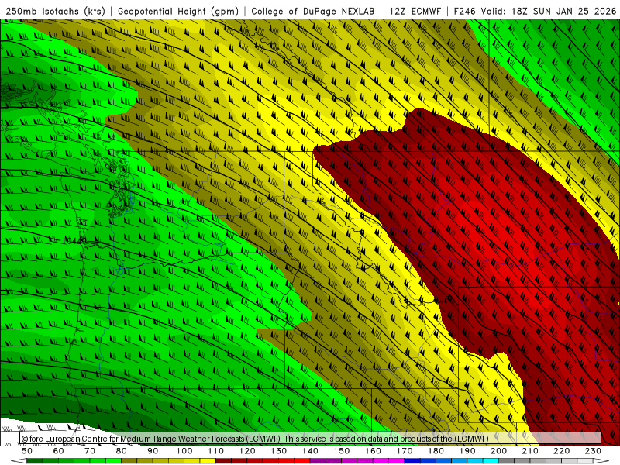Click the 120 knot color scale label

coord(247,451)
